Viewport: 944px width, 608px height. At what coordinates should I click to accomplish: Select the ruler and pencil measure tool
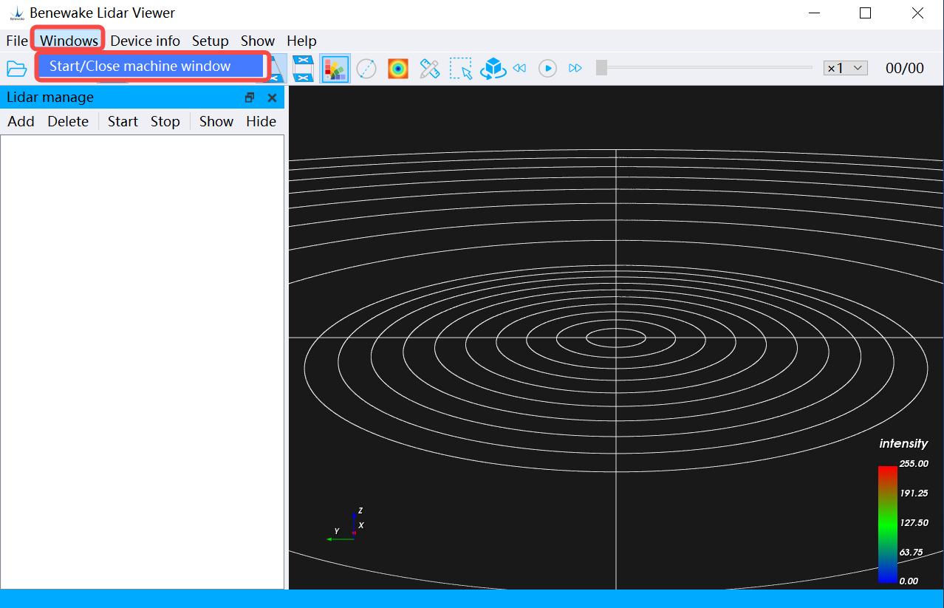click(x=429, y=69)
